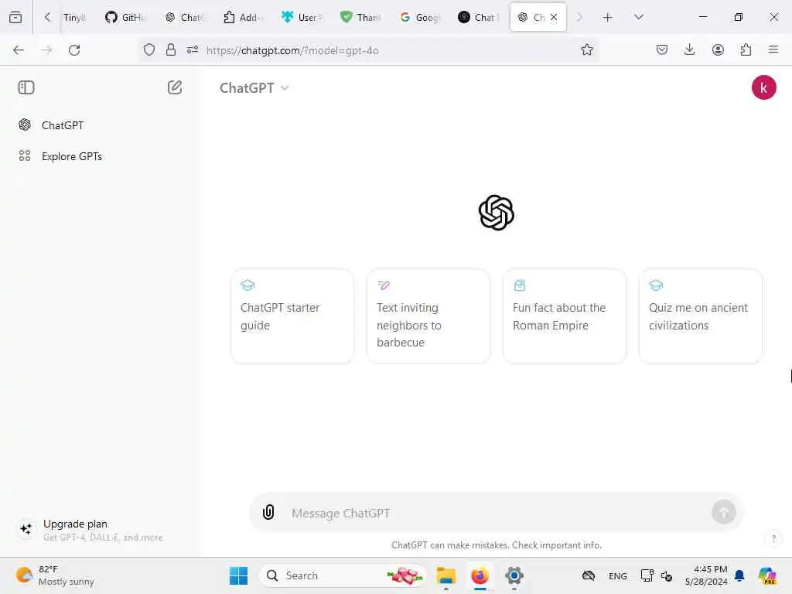Open the Pocket save icon
The height and width of the screenshot is (594, 792).
pos(662,49)
